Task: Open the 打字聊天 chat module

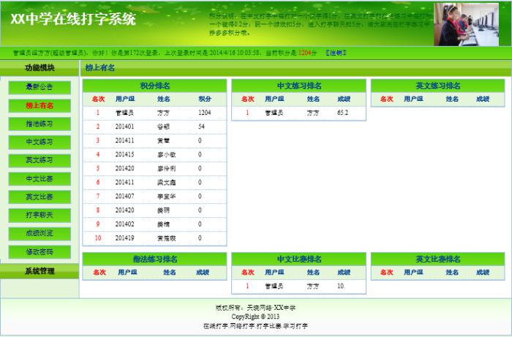Action: (x=39, y=215)
